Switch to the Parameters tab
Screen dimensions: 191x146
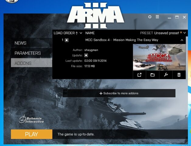32,53
